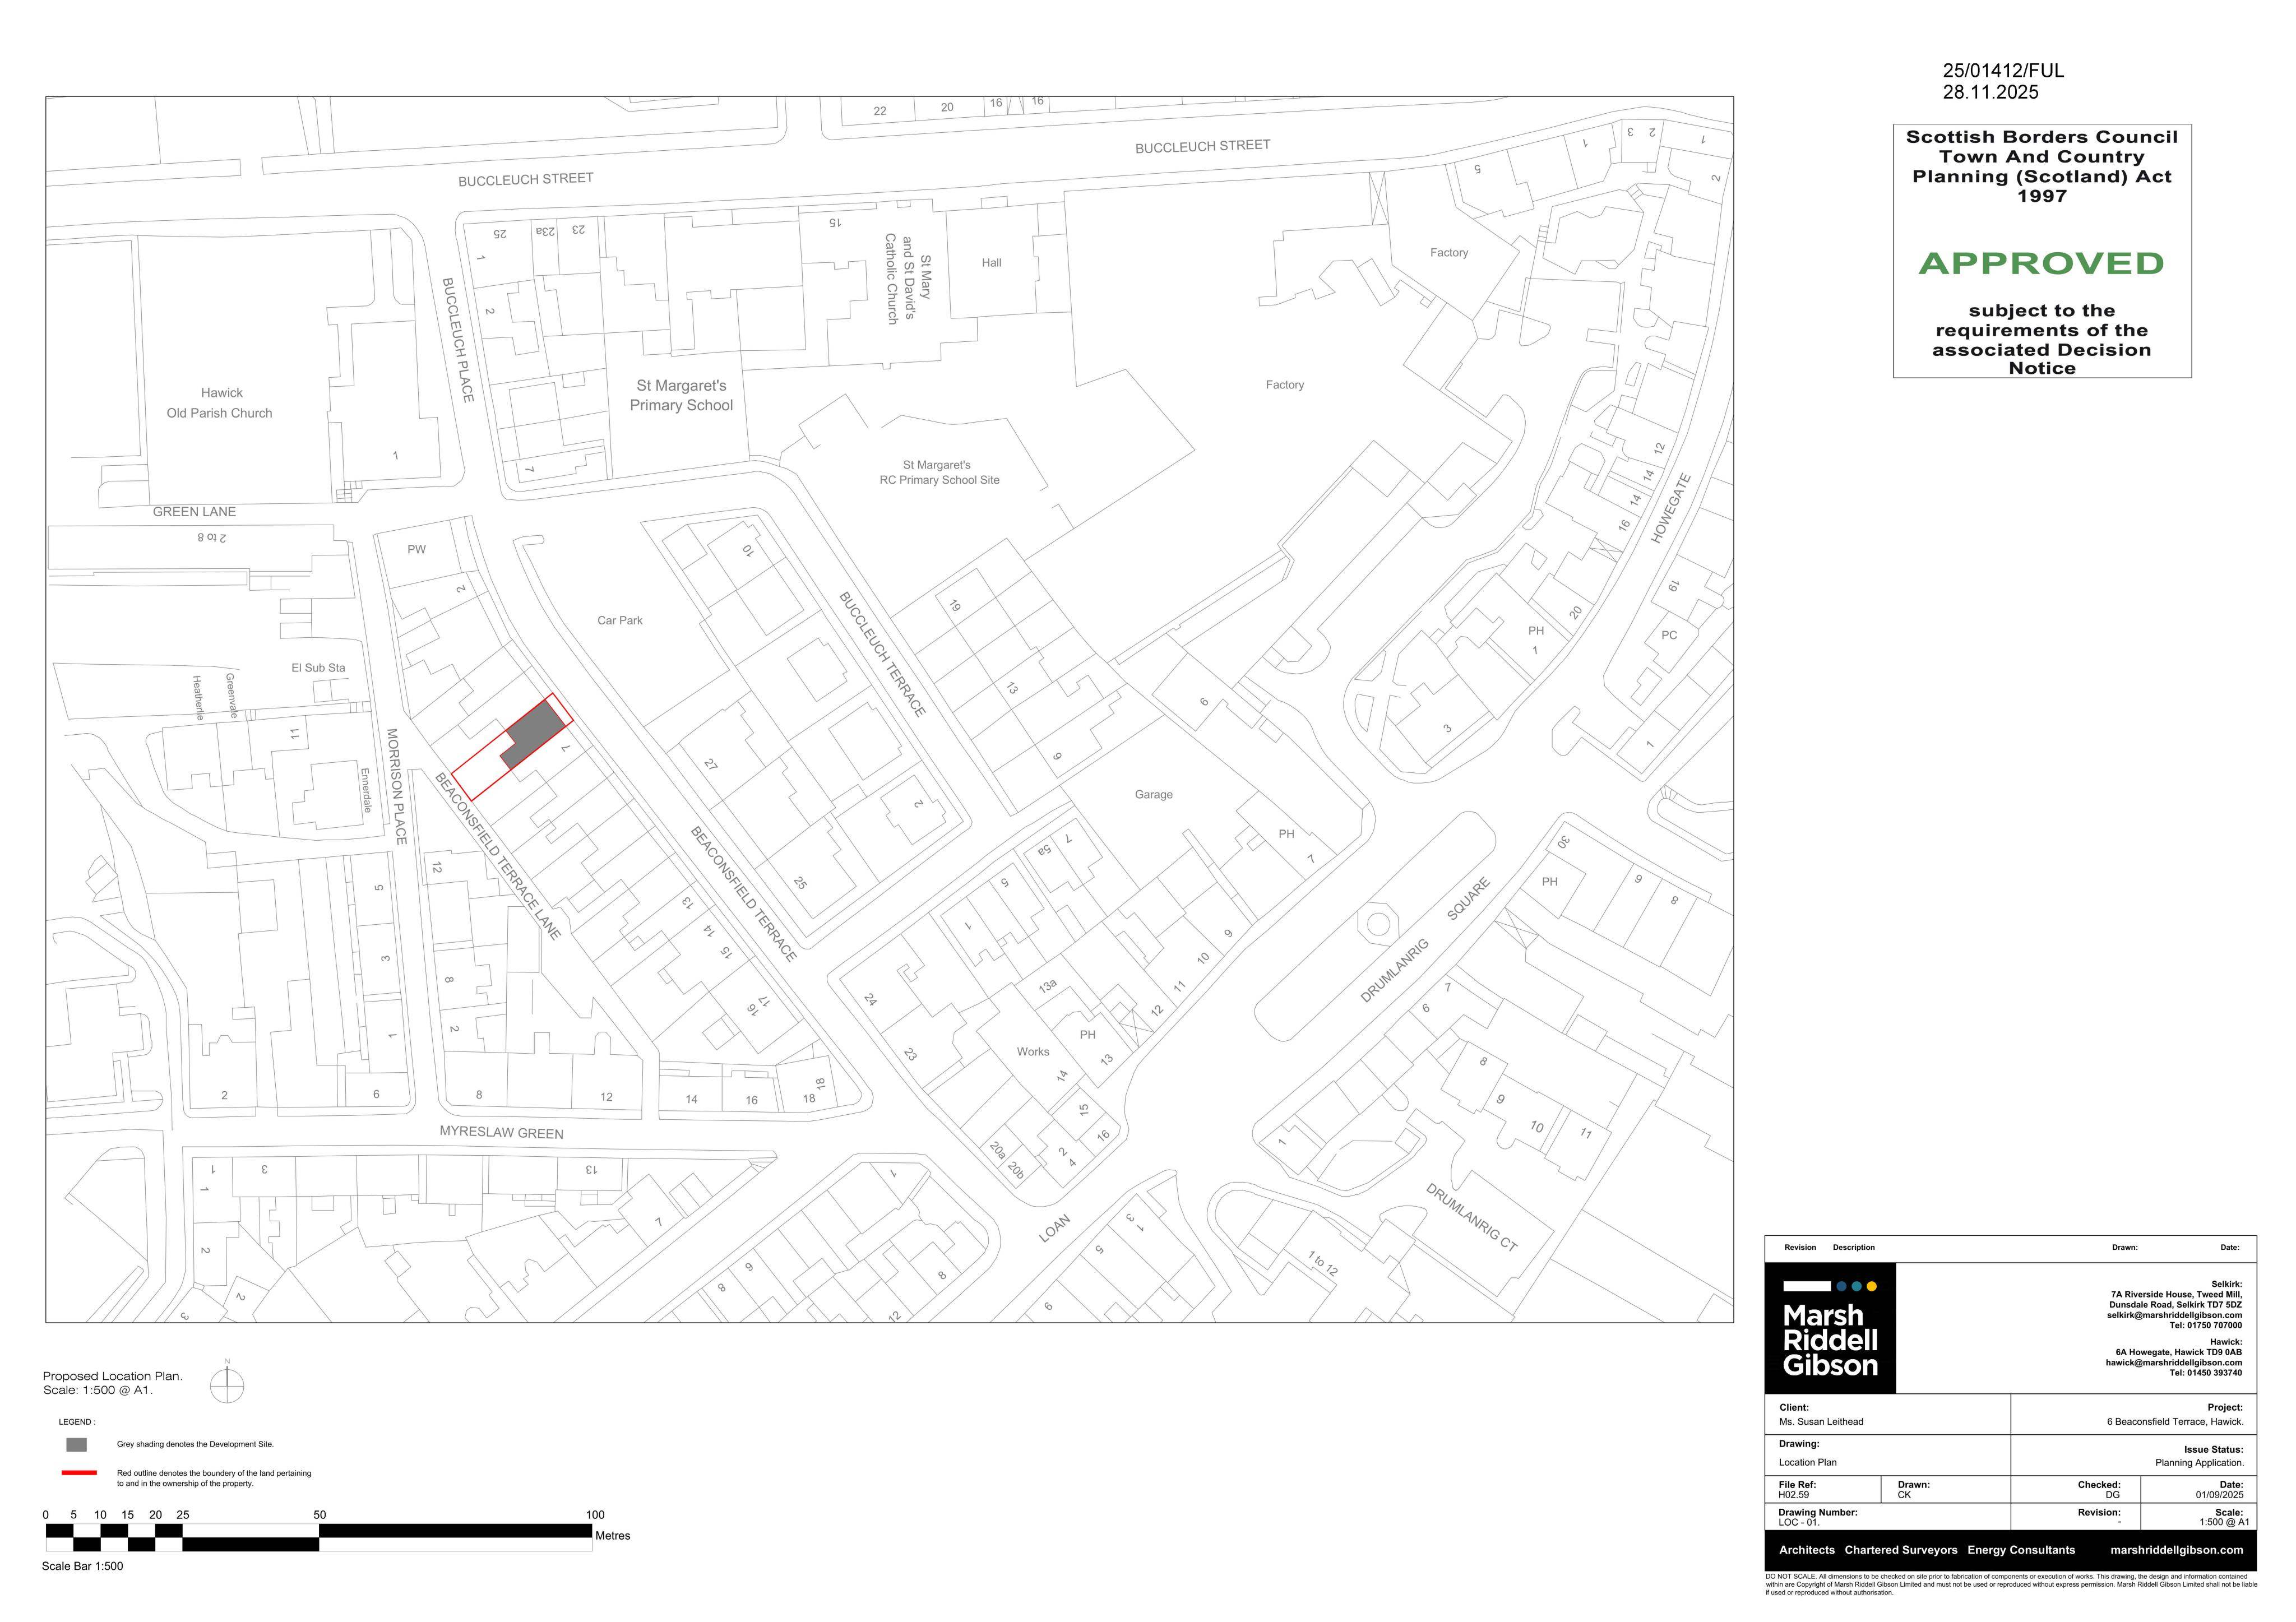
Task: Click the St Margaret's Primary School label
Action: pyautogui.click(x=681, y=395)
